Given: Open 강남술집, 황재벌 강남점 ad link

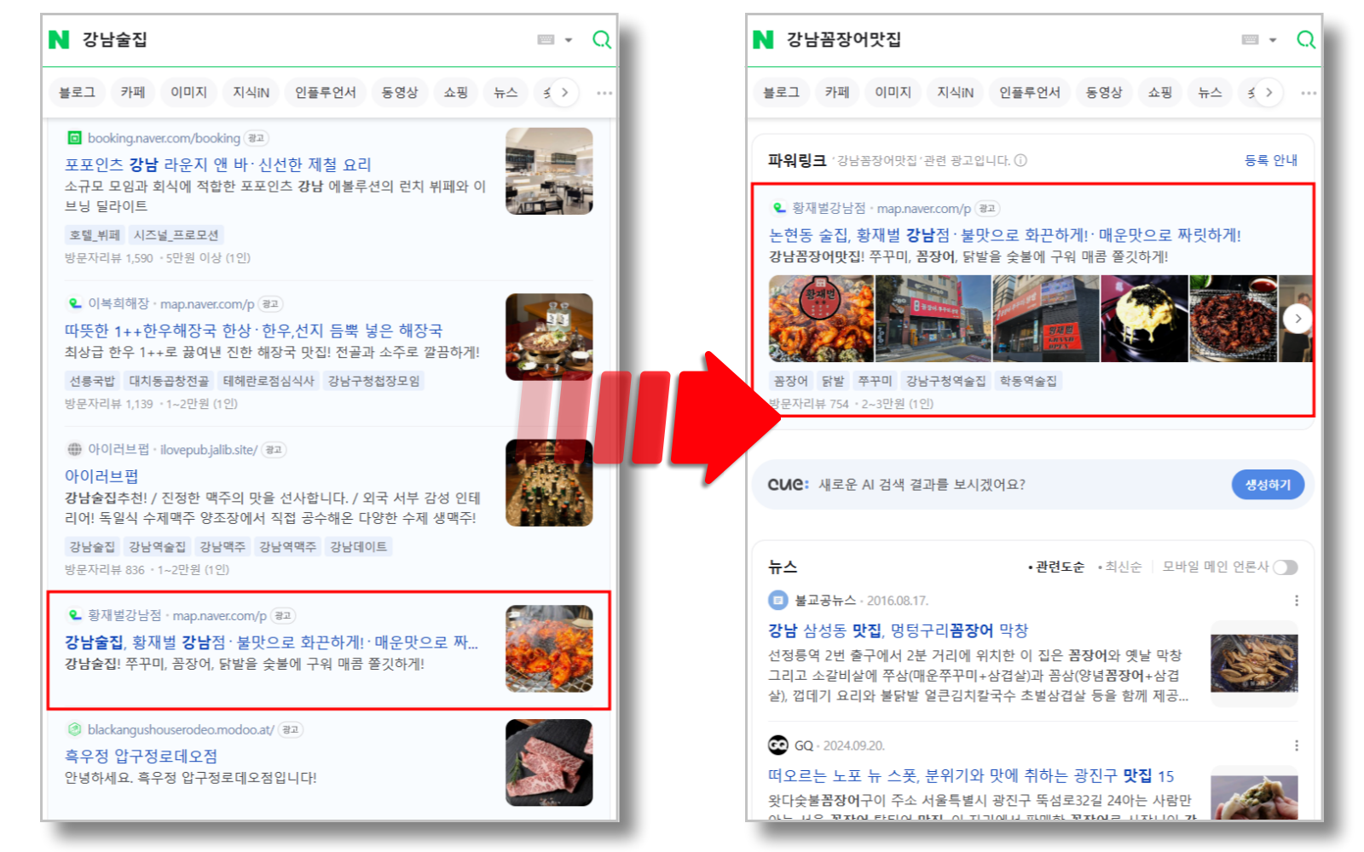Looking at the screenshot, I should tap(271, 642).
